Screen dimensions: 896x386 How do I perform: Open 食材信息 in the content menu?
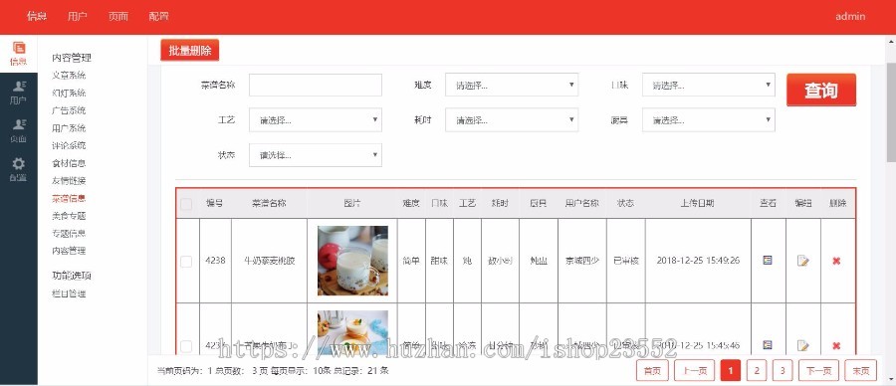click(x=69, y=163)
